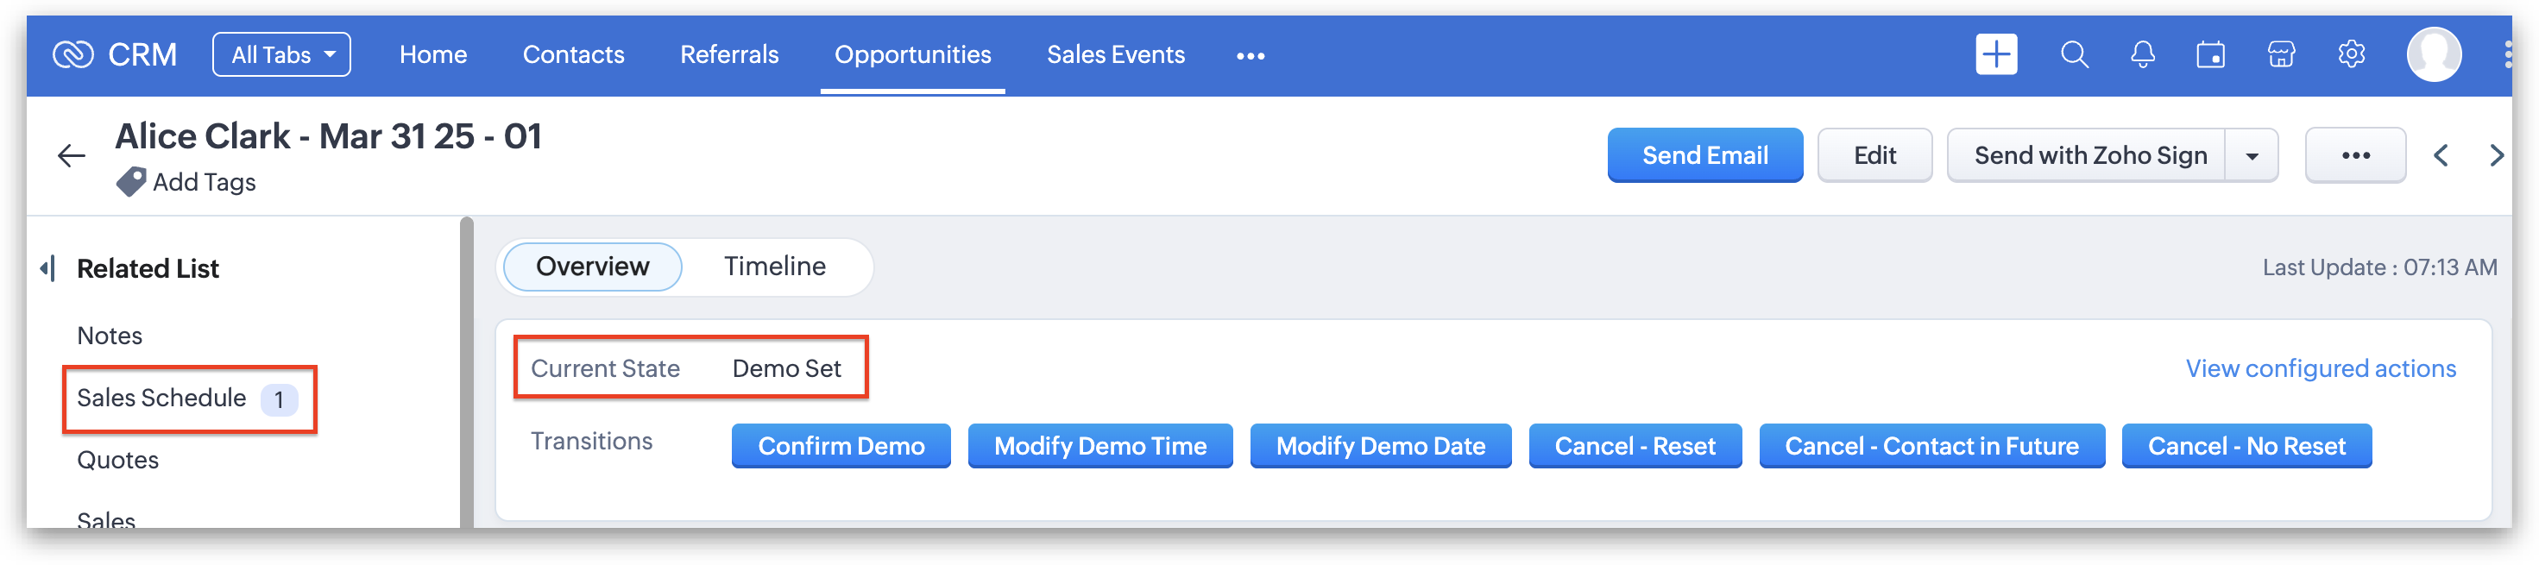Screen dimensions: 2539x565
Task: Open the settings gear icon
Action: click(2352, 54)
